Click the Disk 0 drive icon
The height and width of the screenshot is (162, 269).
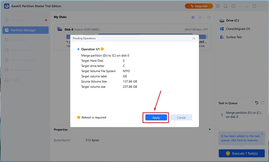pyautogui.click(x=59, y=29)
